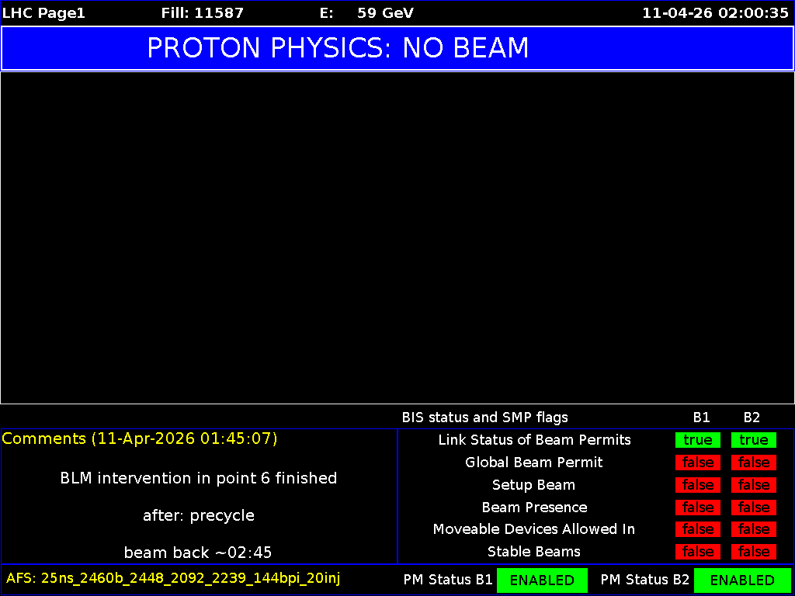Viewport: 795px width, 596px height.
Task: Expand the Link Status of Beam Permits row
Action: [534, 440]
